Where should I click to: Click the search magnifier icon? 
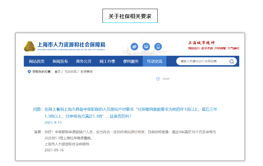pos(231,62)
